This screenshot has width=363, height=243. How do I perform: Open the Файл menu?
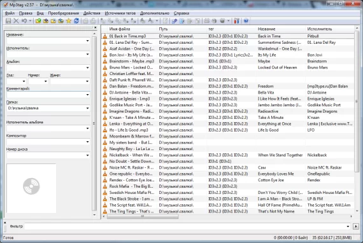click(10, 13)
